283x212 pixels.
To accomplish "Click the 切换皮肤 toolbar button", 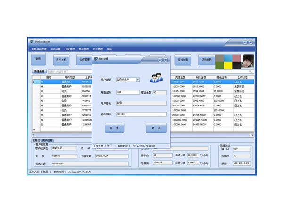I will [207, 59].
